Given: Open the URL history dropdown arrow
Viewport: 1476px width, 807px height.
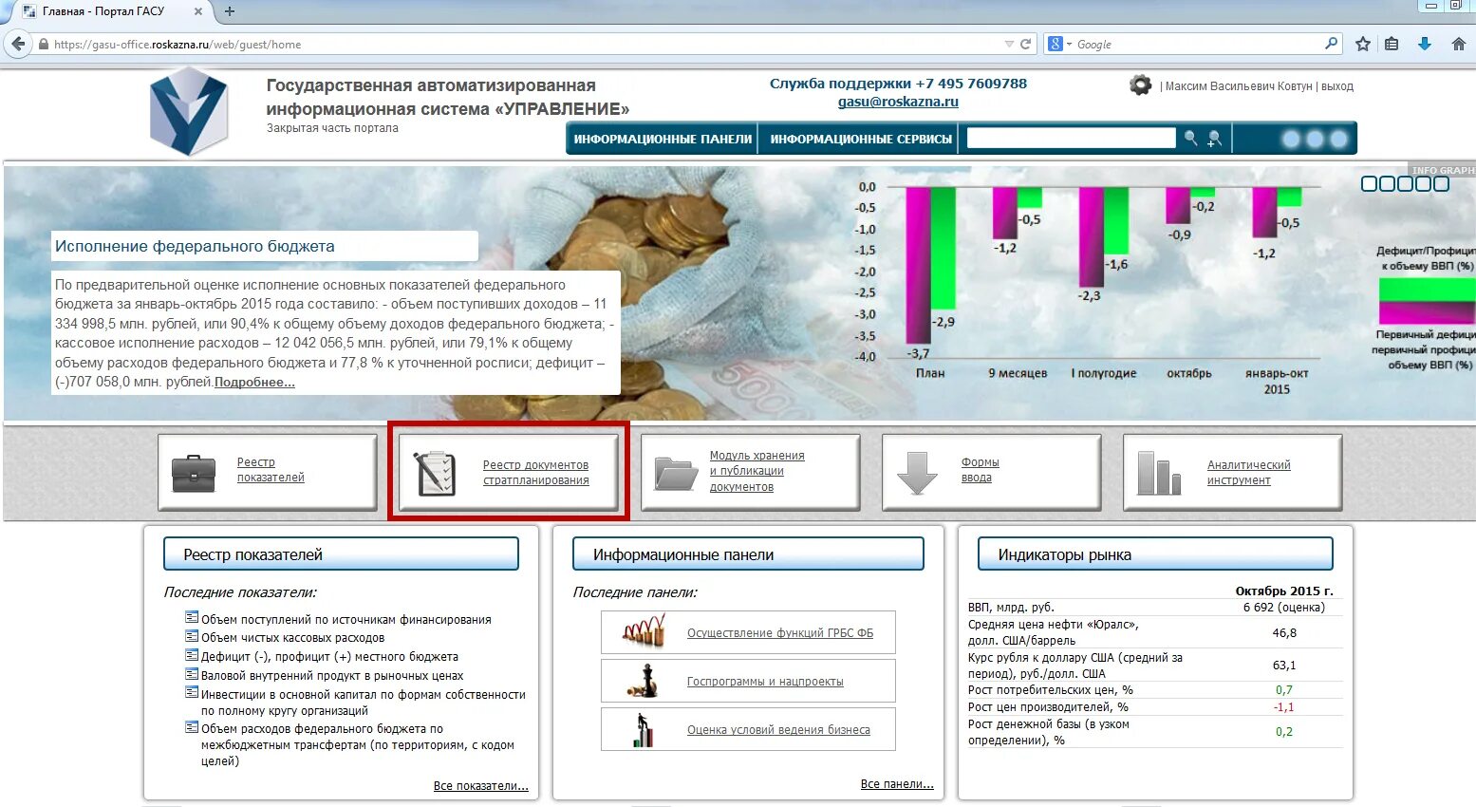Looking at the screenshot, I should coord(1009,44).
